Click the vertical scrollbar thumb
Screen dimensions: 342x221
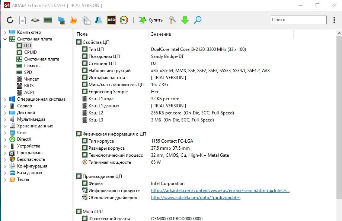coord(339,118)
